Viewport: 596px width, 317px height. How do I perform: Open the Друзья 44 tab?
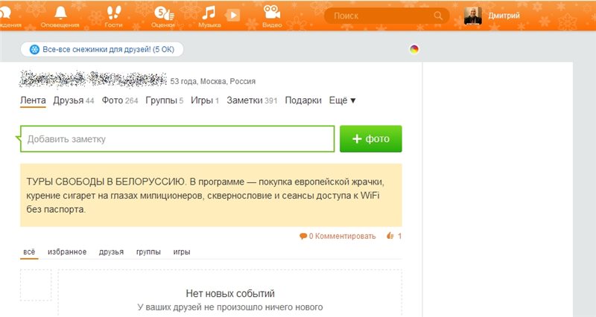click(x=73, y=100)
